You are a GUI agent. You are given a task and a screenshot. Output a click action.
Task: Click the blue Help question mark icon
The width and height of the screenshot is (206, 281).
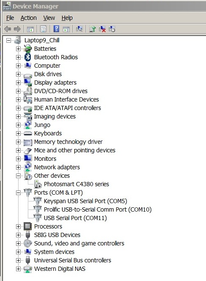click(x=56, y=29)
